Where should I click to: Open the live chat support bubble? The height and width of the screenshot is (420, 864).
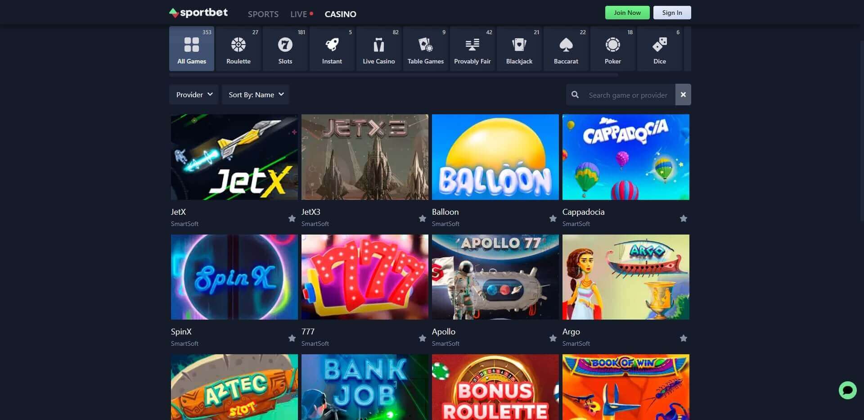[848, 390]
